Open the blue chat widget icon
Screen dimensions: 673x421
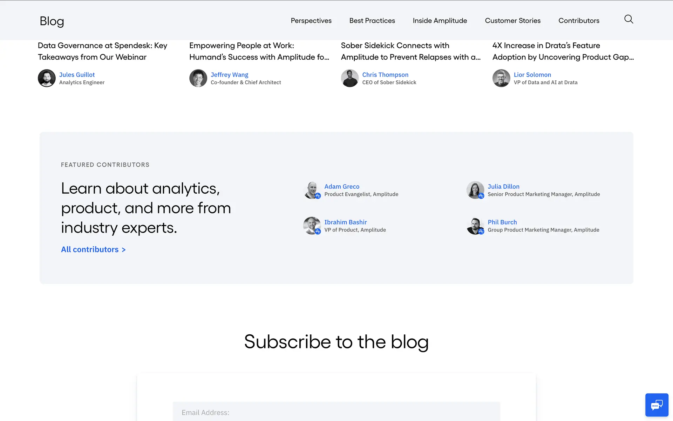click(657, 405)
